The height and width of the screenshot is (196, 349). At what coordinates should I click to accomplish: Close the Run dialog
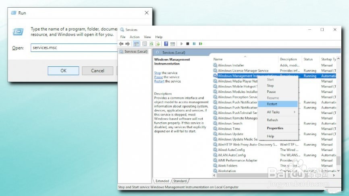[x=146, y=12]
